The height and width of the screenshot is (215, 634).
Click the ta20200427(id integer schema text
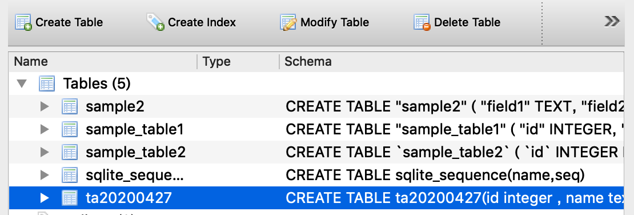[455, 198]
